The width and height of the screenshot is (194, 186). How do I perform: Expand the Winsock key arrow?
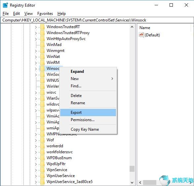pyautogui.click(x=36, y=69)
